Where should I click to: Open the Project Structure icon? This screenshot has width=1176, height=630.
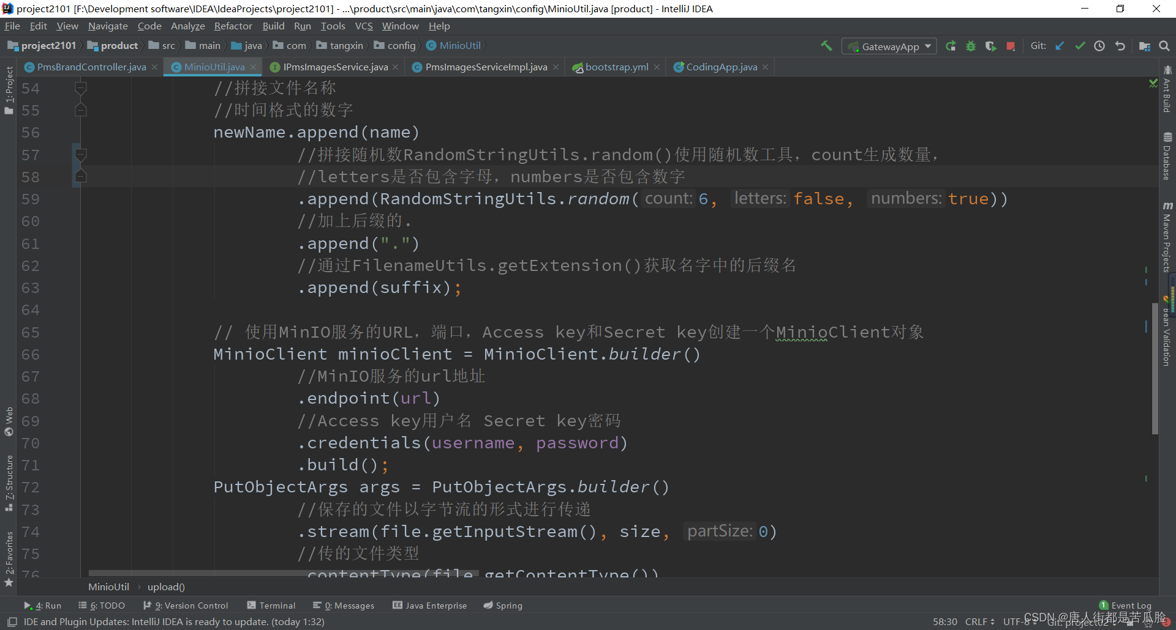click(1144, 46)
